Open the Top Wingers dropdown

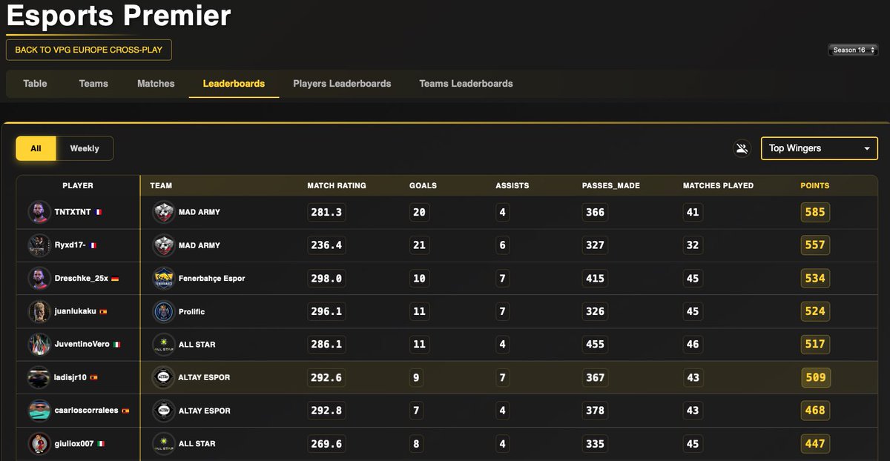pos(820,148)
